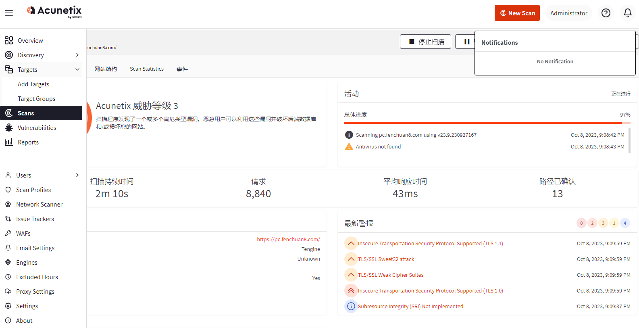Click the Discovery target icon
This screenshot has width=639, height=328.
[9, 55]
